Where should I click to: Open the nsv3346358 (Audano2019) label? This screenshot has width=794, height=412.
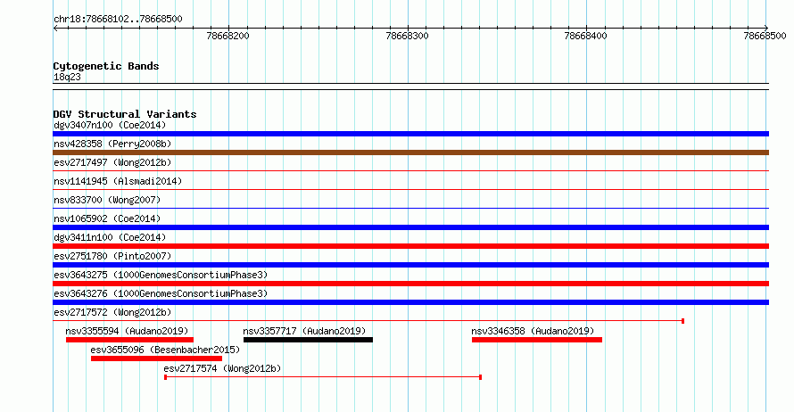pos(533,331)
